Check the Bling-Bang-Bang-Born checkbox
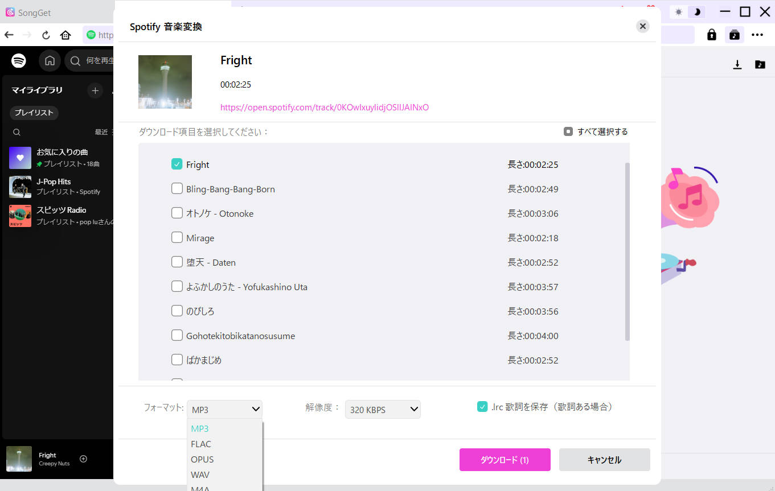The width and height of the screenshot is (775, 491). (177, 188)
